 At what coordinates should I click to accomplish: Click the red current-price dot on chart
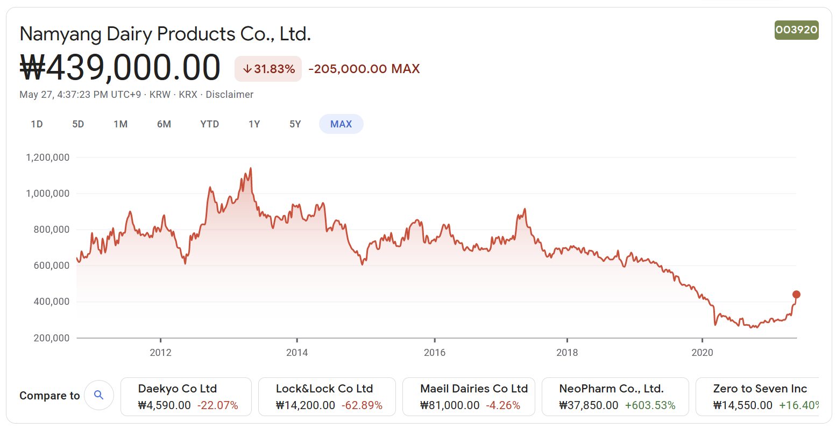pos(796,295)
